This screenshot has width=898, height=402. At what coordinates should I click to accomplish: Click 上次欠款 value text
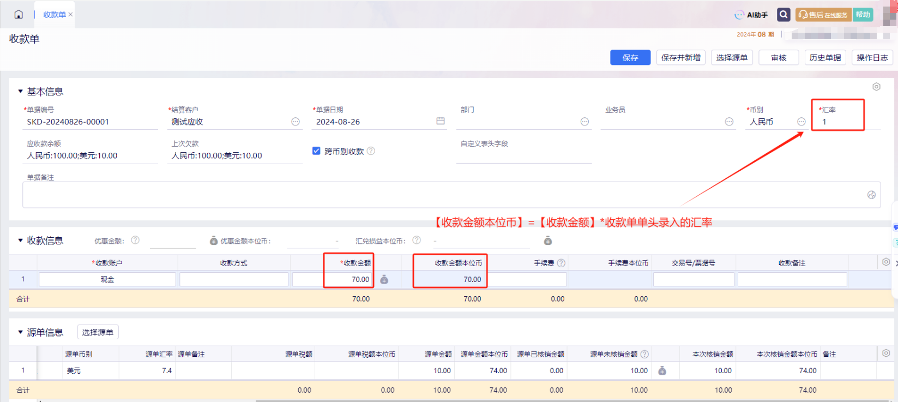click(x=216, y=155)
